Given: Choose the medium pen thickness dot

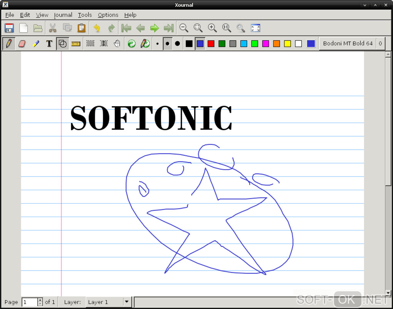Looking at the screenshot, I should click(168, 44).
